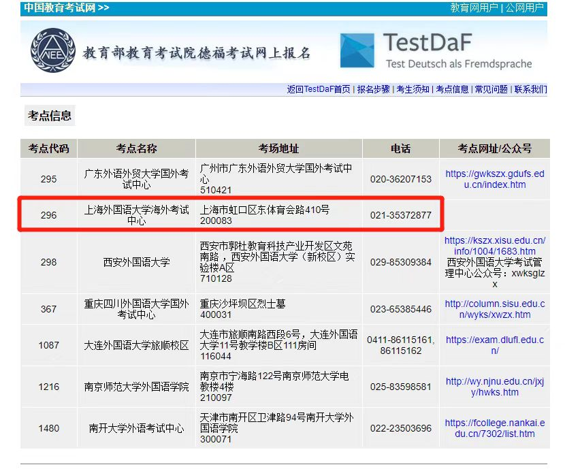565x469 pixels.
Task: Open 考点信息 navigation item
Action: pyautogui.click(x=452, y=89)
